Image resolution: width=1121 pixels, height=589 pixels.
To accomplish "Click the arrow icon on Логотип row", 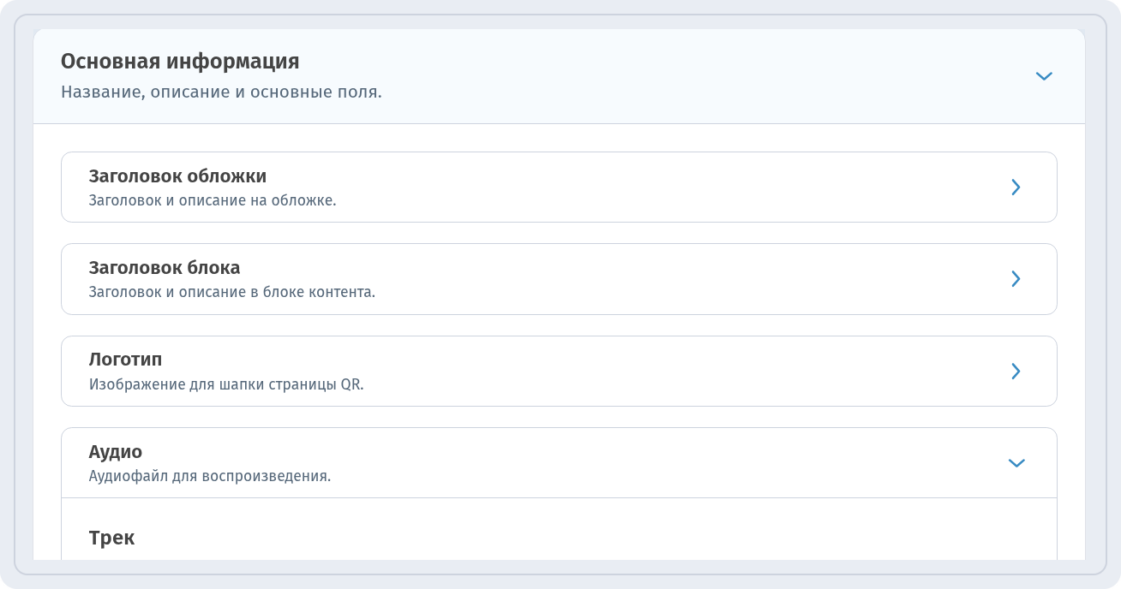I will 1016,371.
